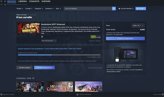
Task: Expand the Sfoglia dropdown menu
Action: [x=20, y=9]
